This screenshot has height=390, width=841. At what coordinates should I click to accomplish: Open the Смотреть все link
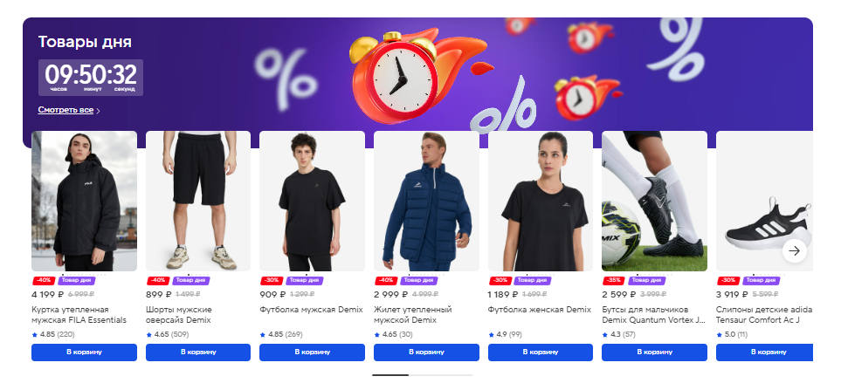point(65,110)
